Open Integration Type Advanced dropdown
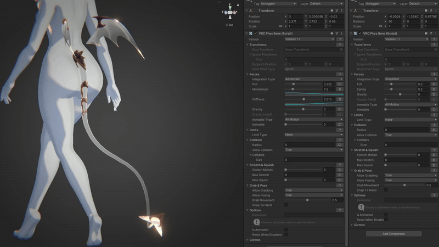This screenshot has width=439, height=247. 314,79
